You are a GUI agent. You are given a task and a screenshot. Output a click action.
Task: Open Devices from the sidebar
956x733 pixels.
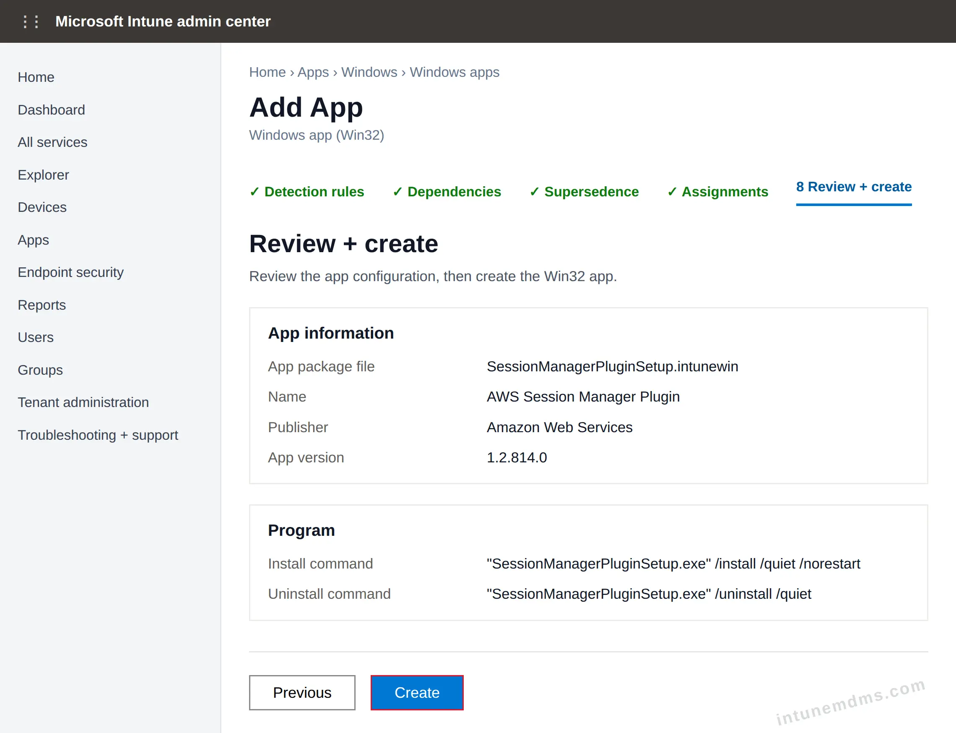(42, 207)
